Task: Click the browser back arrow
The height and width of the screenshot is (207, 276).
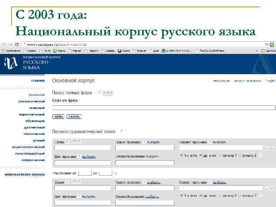Action: [x=4, y=44]
